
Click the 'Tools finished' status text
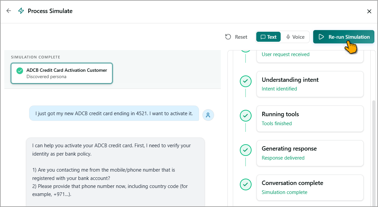[x=277, y=124]
